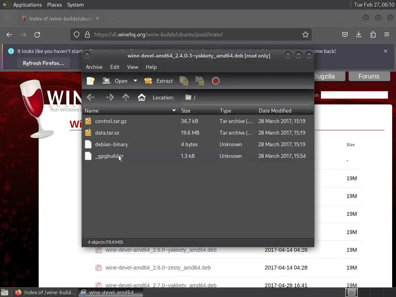Bookmark this page with star icon
This screenshot has width=396, height=297.
click(x=306, y=34)
